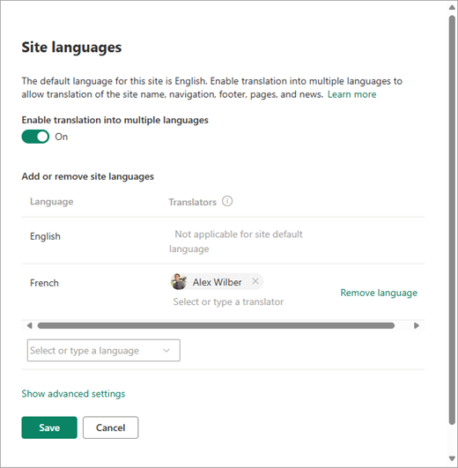Select the French language row label
The image size is (458, 468).
tap(44, 283)
